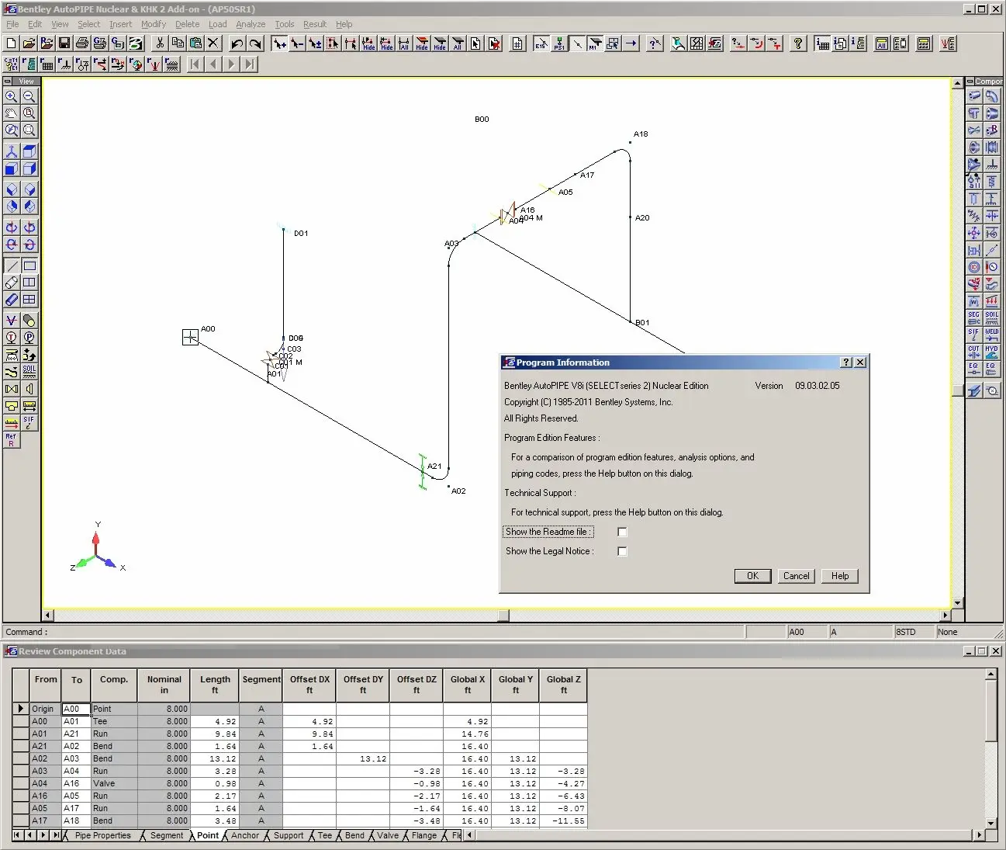Click the first-record navigation arrow icon

tap(195, 64)
